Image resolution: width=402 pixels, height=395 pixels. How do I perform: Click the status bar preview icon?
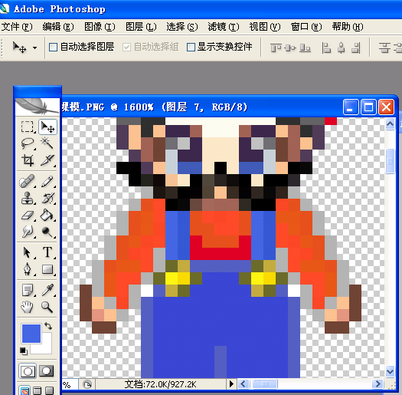pos(87,384)
